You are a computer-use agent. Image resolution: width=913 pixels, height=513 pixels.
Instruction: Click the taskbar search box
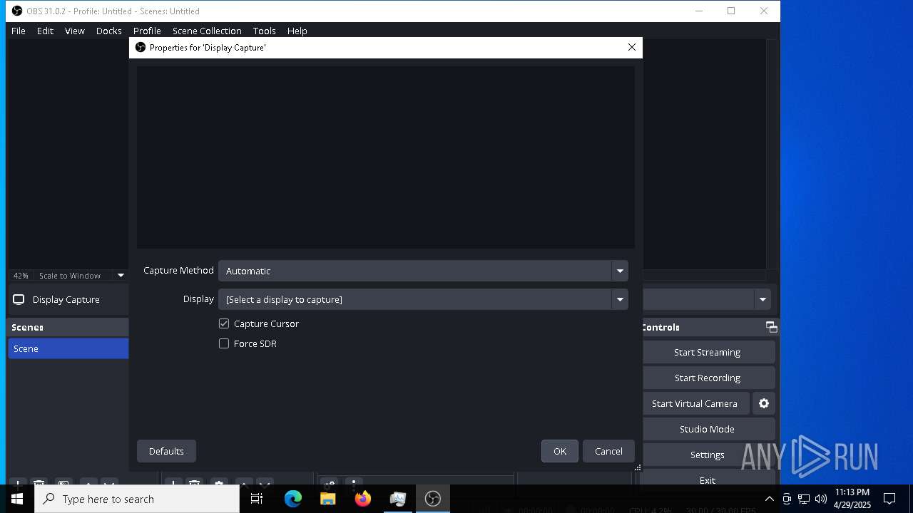click(x=137, y=499)
